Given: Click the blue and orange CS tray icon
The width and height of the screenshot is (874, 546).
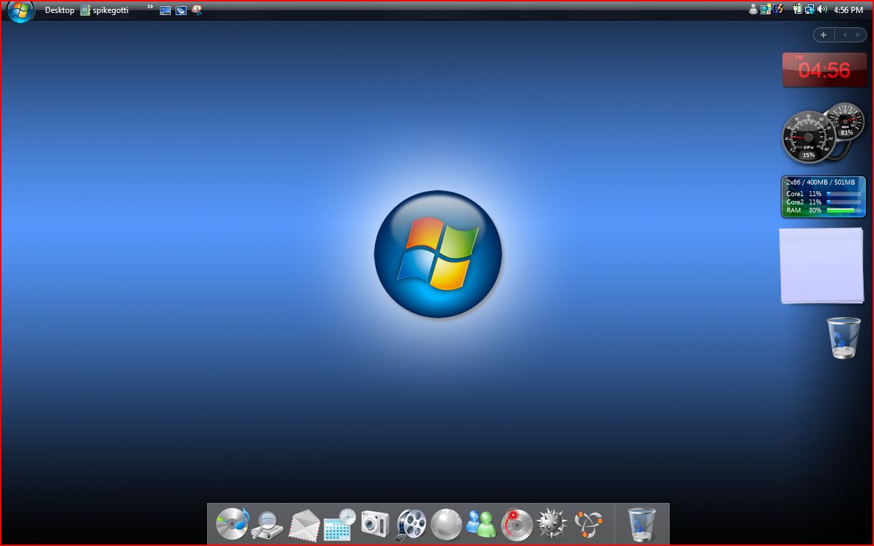Looking at the screenshot, I should pos(777,10).
